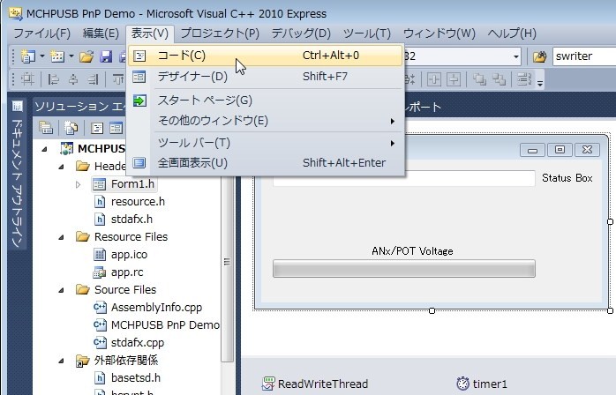Open the combo box ending in '32'
This screenshot has width=616, height=395.
516,57
